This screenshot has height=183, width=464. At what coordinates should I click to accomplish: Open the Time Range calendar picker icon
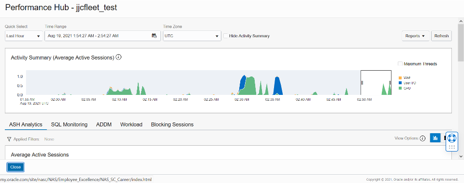coord(154,36)
